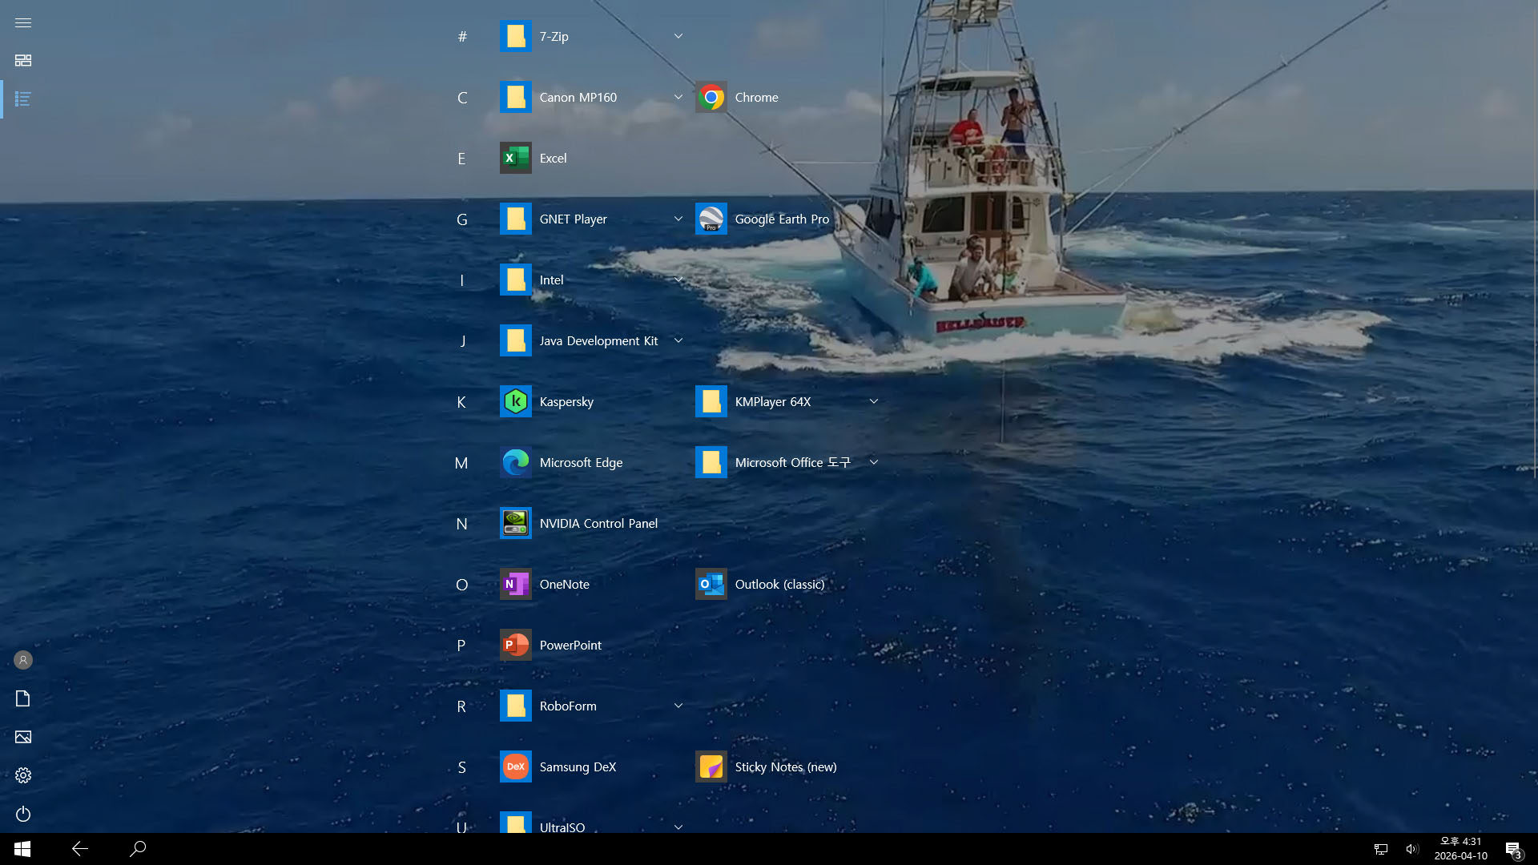Open the Settings gear in sidebar

pos(23,775)
